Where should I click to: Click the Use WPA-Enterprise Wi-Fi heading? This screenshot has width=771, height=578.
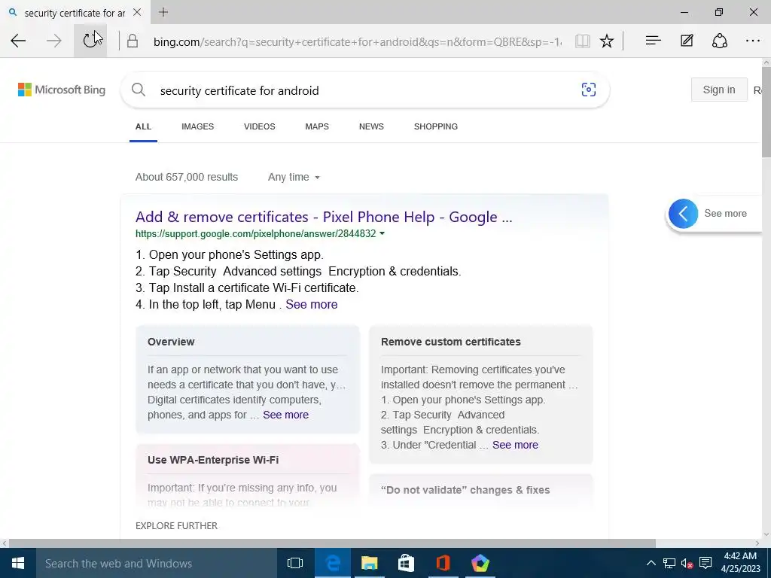click(213, 460)
